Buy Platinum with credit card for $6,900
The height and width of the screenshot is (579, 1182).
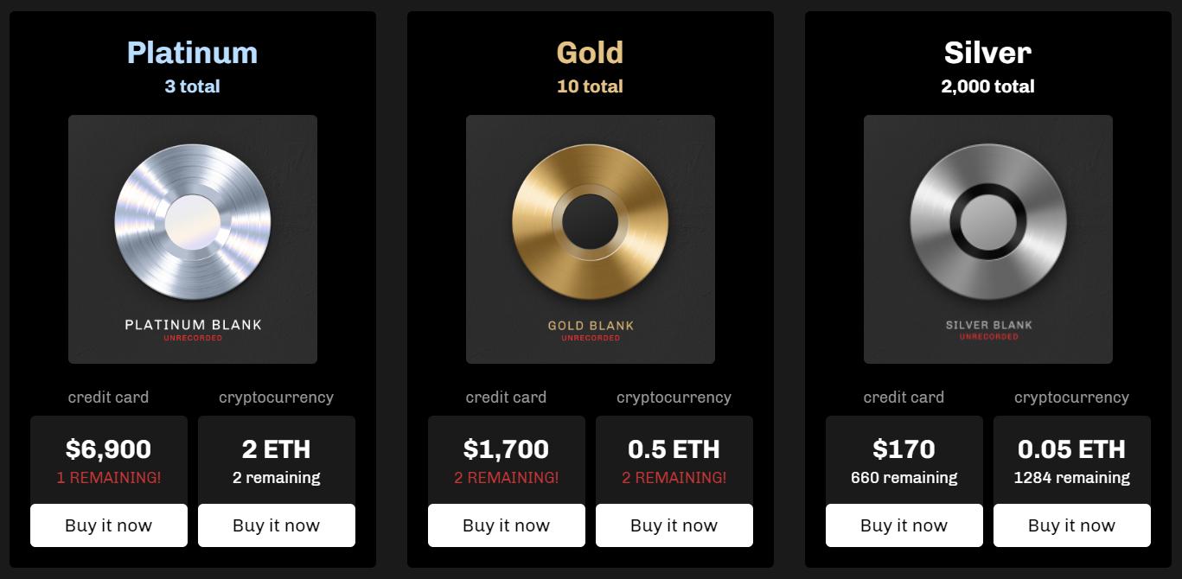pos(109,525)
